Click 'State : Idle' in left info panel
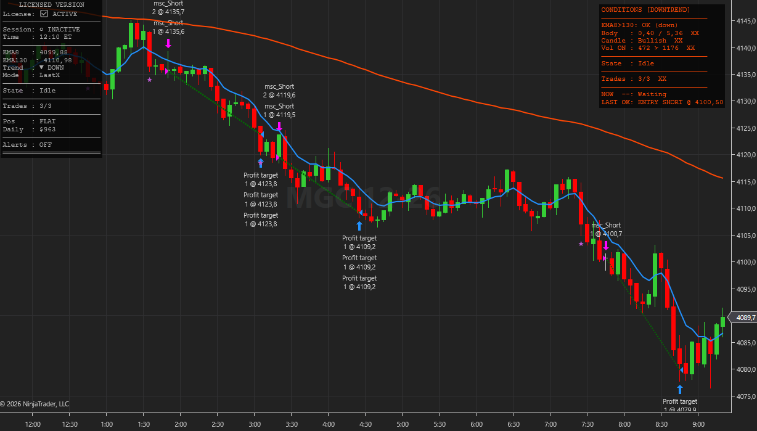Viewport: 757px width, 431px height. 29,91
